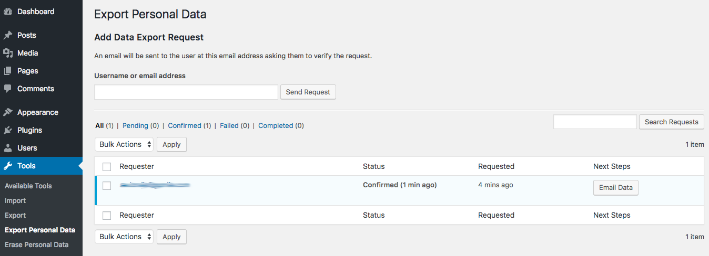Image resolution: width=709 pixels, height=256 pixels.
Task: Sort by Requester in table header
Action: (x=137, y=166)
